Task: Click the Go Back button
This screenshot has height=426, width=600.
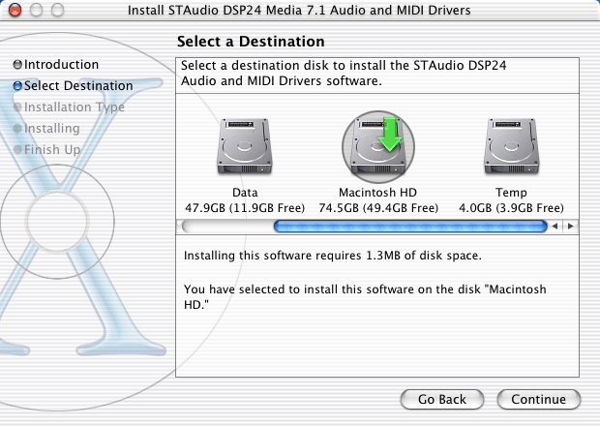Action: (x=442, y=399)
